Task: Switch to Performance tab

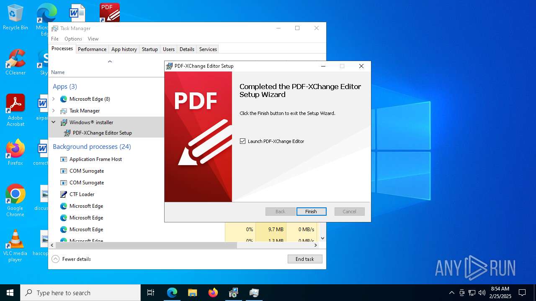Action: point(92,49)
